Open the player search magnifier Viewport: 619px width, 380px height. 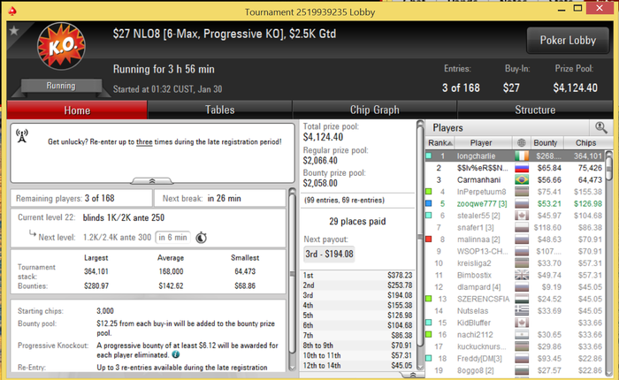600,127
